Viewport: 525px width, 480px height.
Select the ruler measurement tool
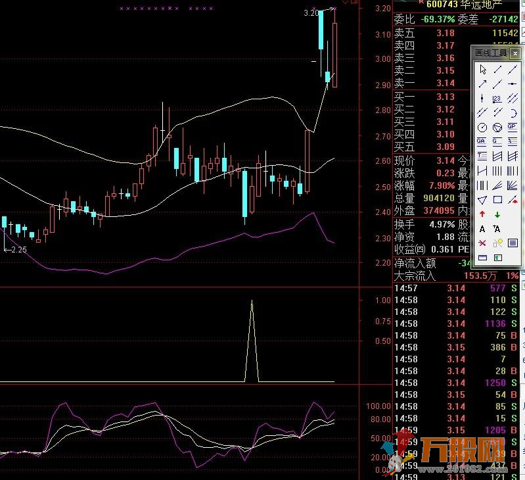click(482, 258)
